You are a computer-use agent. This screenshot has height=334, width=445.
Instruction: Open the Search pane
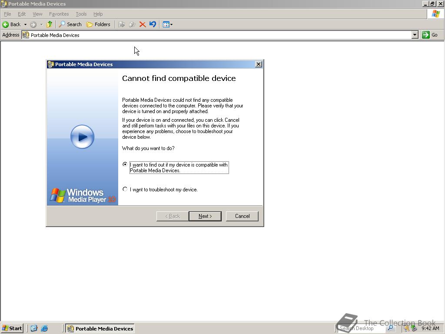tap(70, 24)
